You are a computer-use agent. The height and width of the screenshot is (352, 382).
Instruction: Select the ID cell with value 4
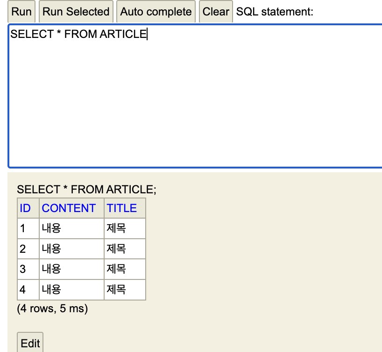pyautogui.click(x=28, y=290)
